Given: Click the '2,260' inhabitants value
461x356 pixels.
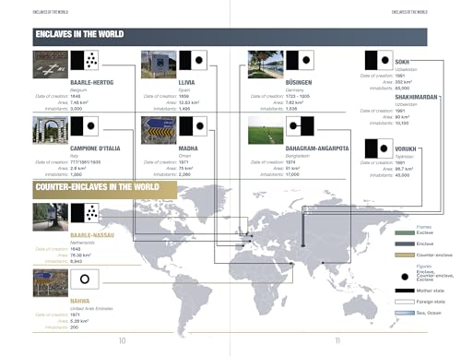Looking at the screenshot, I should click(x=184, y=174).
